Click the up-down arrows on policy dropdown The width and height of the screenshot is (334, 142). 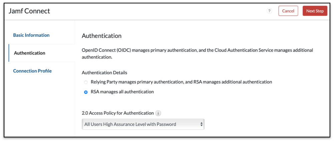coord(201,124)
